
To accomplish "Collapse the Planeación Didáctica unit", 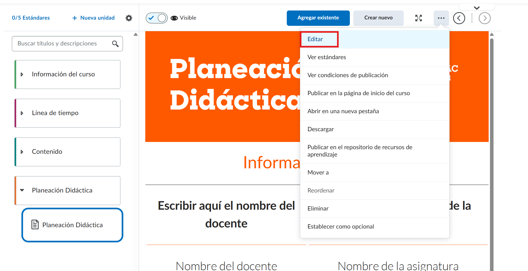I will click(22, 190).
